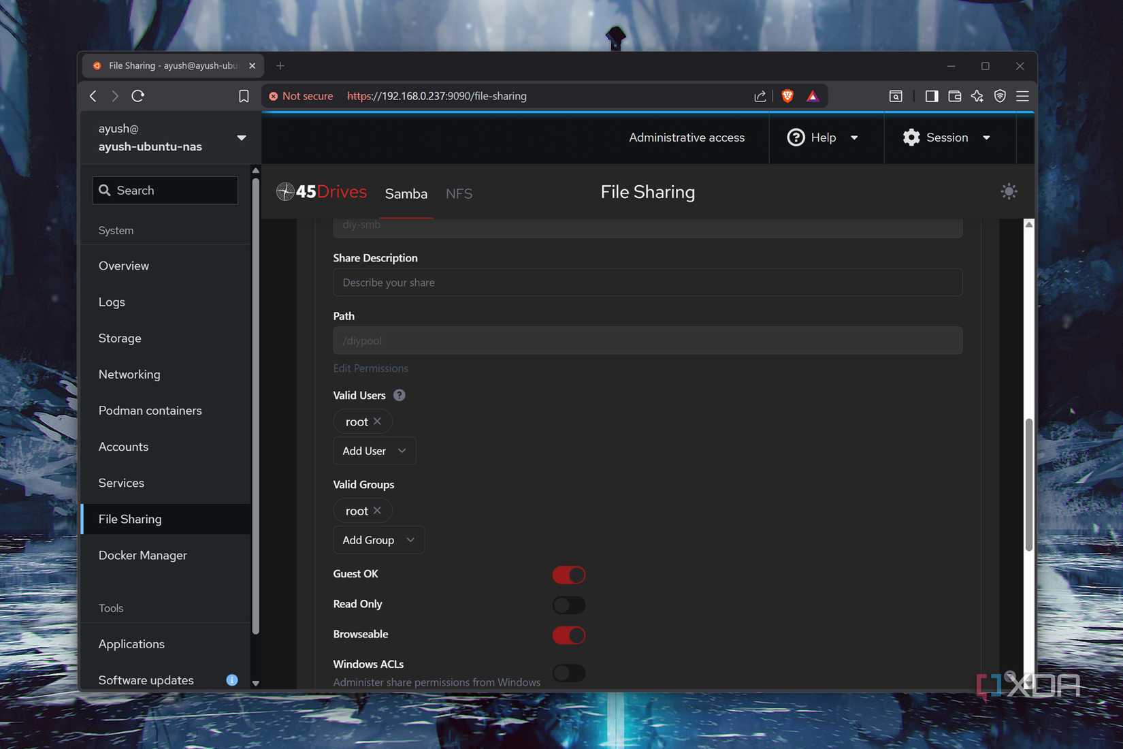This screenshot has height=749, width=1123.
Task: Turn off the Browseable switch
Action: tap(569, 635)
